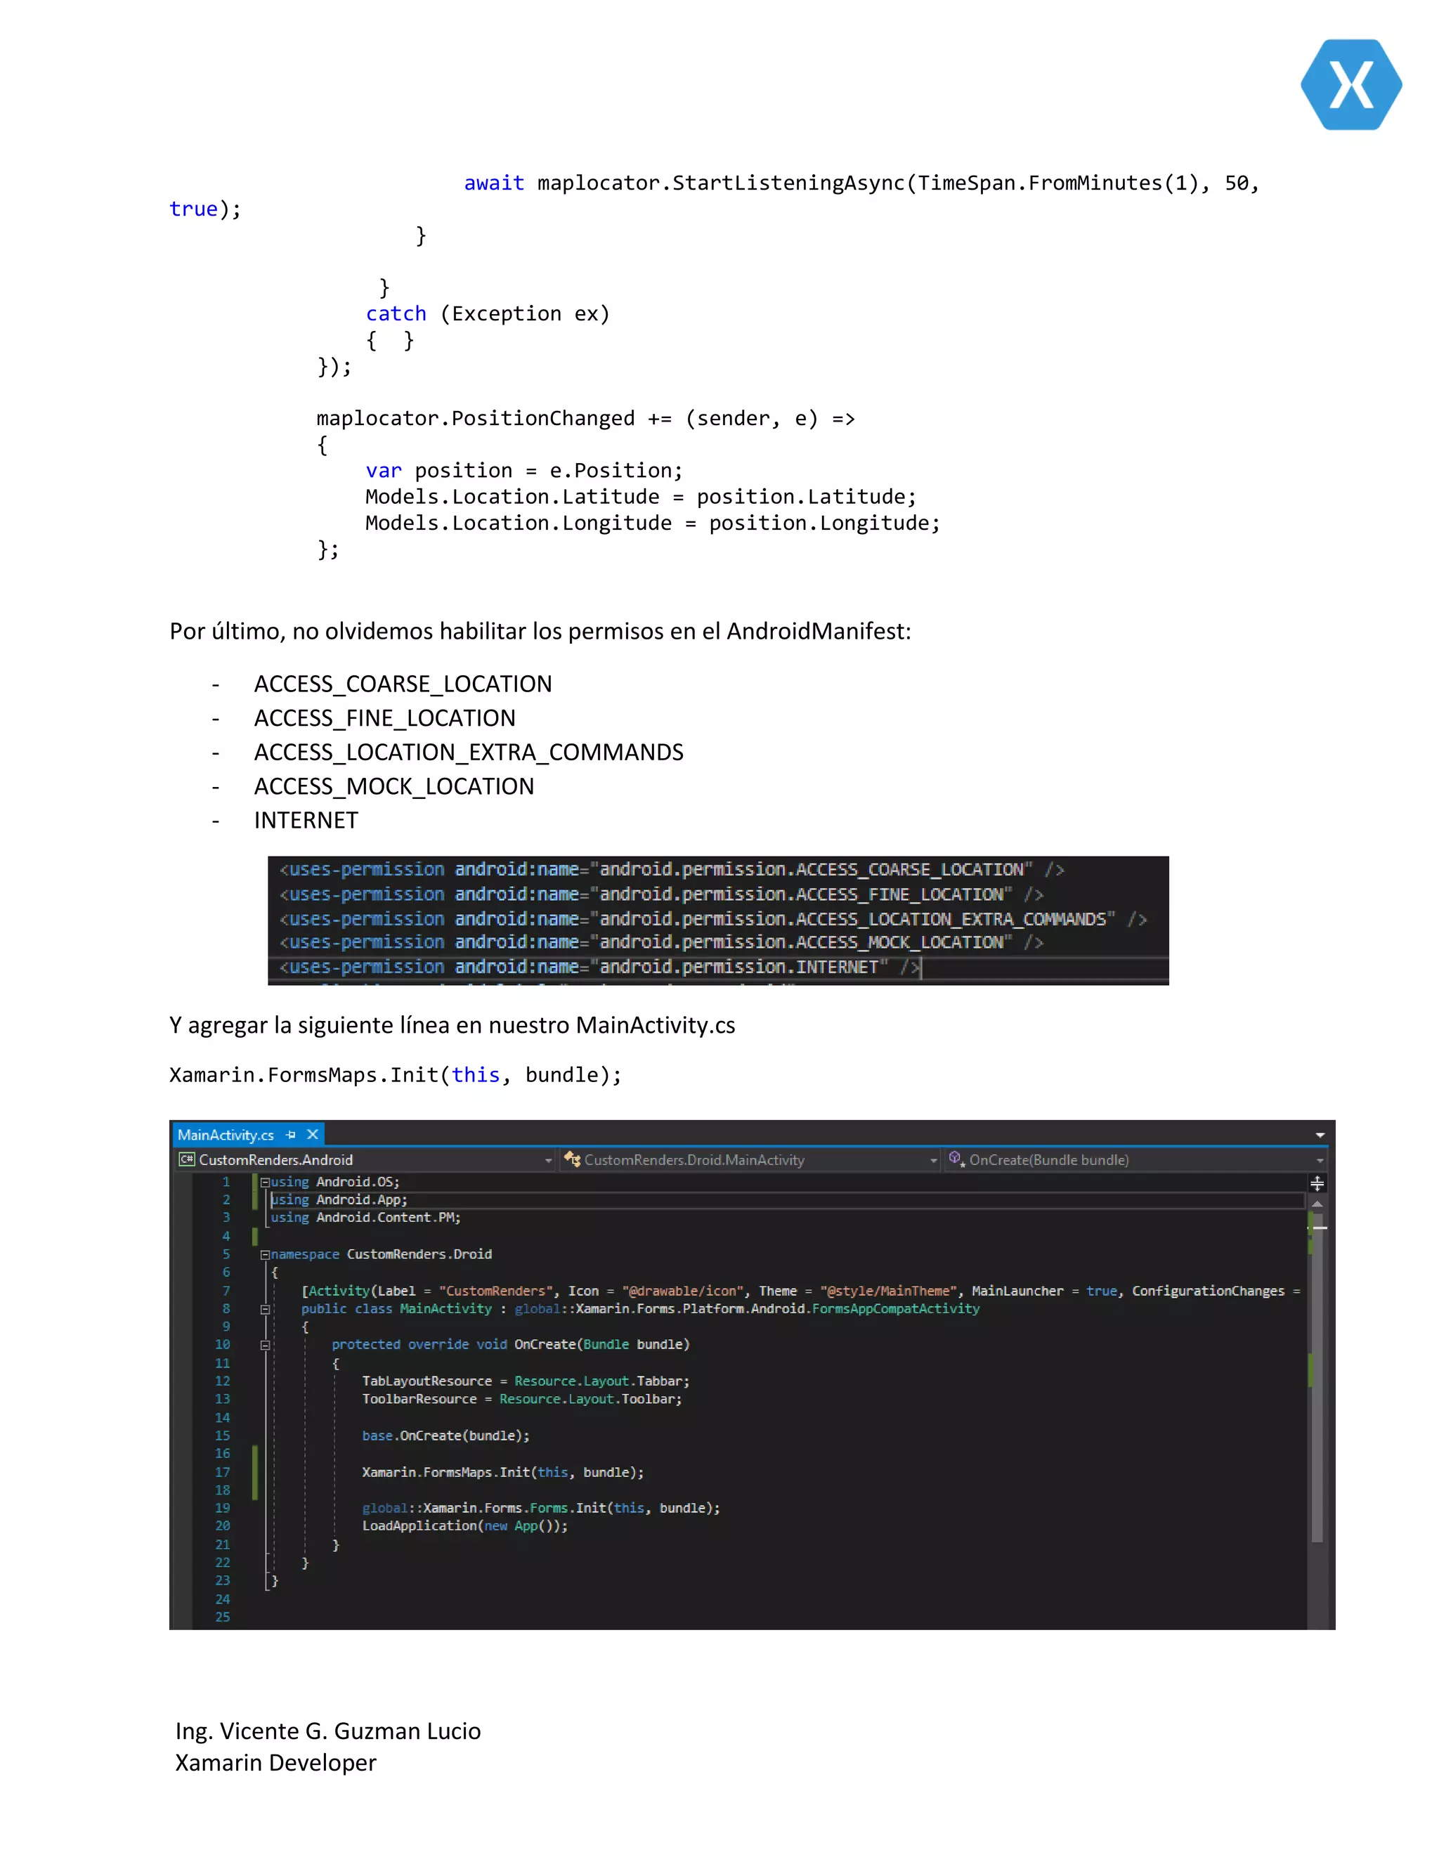The height and width of the screenshot is (1862, 1439).
Task: Click the scrollbar up arrow in editor
Action: coord(1317,1204)
